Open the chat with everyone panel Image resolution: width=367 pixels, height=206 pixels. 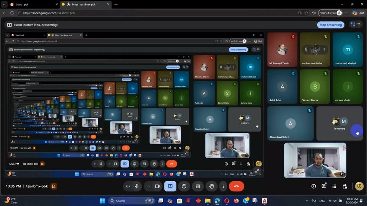coord(324,186)
